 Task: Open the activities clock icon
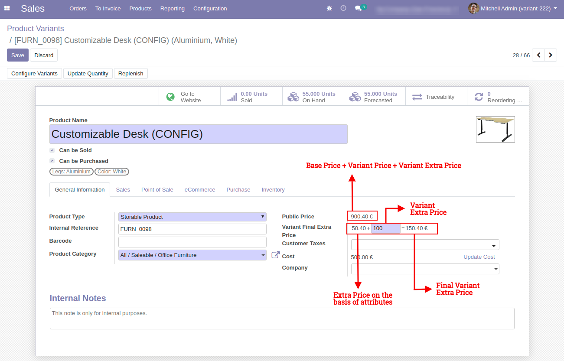point(343,8)
